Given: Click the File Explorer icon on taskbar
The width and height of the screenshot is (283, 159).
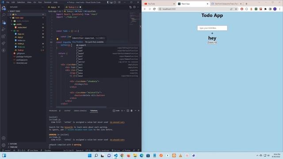Looking at the screenshot, I should click(135, 155).
